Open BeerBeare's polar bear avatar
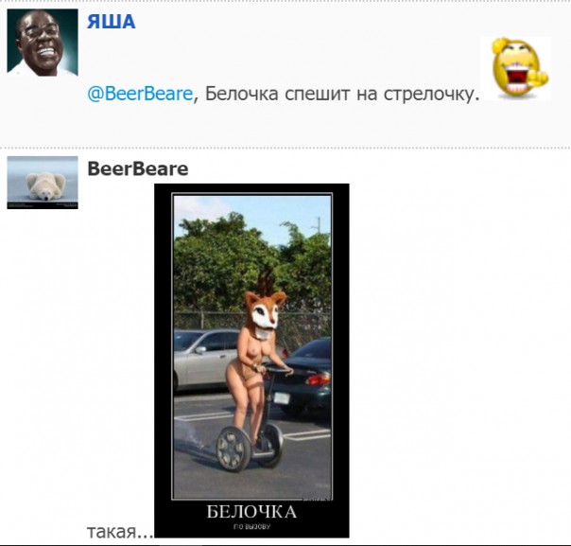The image size is (571, 546). [x=43, y=183]
